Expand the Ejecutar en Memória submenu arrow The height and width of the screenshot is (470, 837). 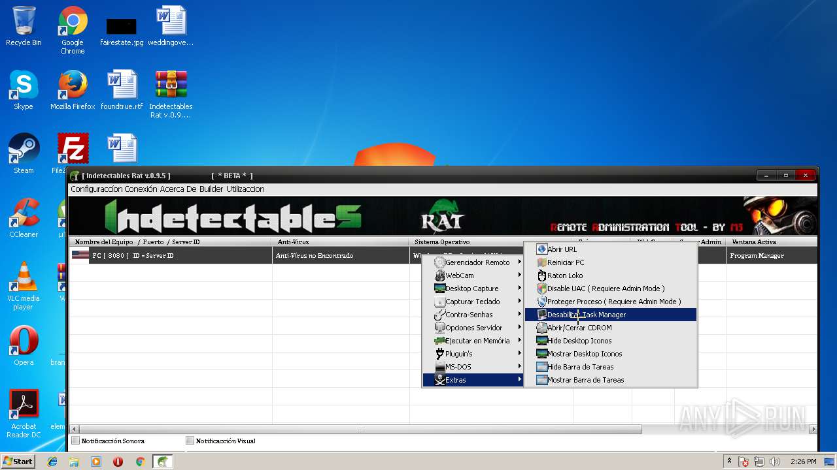coord(520,341)
